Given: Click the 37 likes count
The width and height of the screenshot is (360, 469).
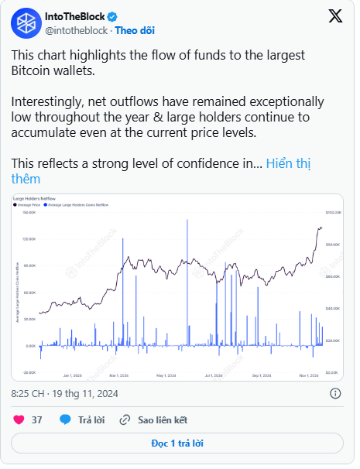Looking at the screenshot, I should (37, 420).
